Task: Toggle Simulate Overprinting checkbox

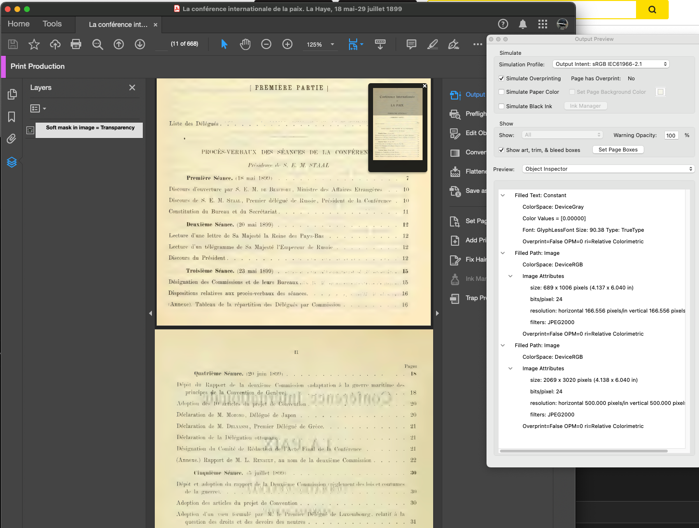Action: pyautogui.click(x=501, y=78)
